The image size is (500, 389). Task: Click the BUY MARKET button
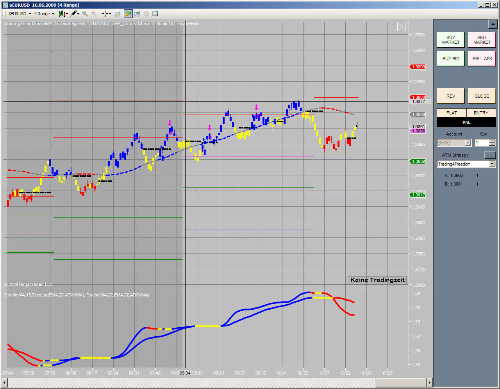(x=451, y=40)
